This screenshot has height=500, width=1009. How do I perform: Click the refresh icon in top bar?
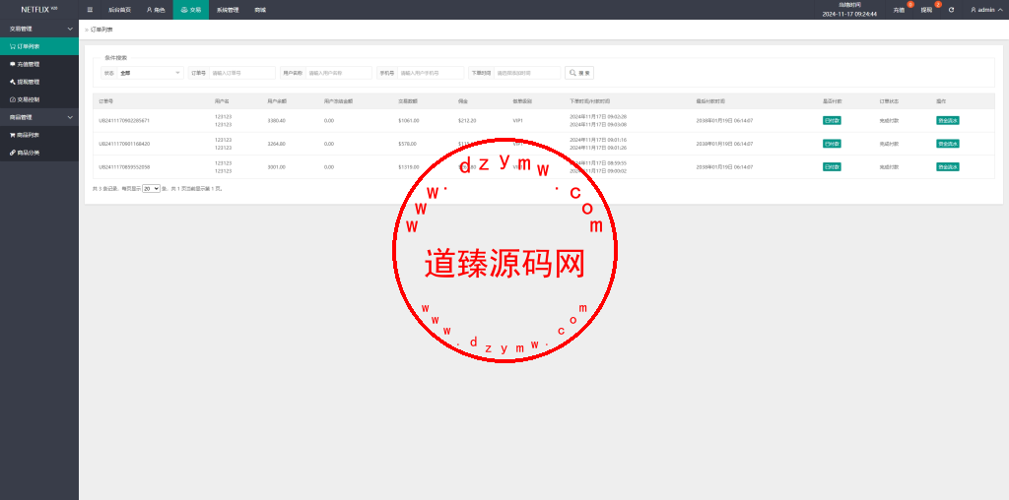click(x=951, y=10)
